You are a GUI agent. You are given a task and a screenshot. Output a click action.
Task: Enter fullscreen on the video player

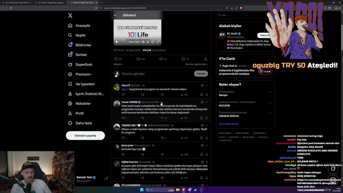coord(158,42)
